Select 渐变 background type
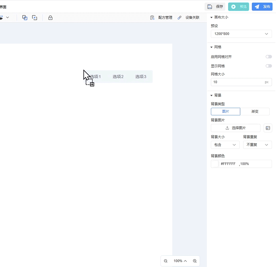 (x=255, y=112)
